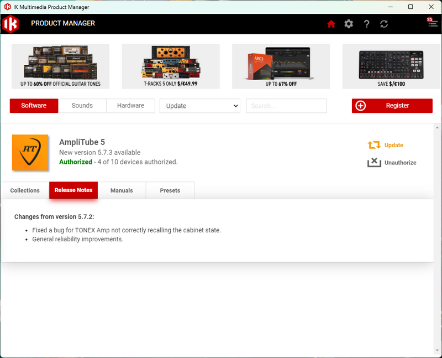Open the Presets tab
This screenshot has height=358, width=442.
[170, 190]
